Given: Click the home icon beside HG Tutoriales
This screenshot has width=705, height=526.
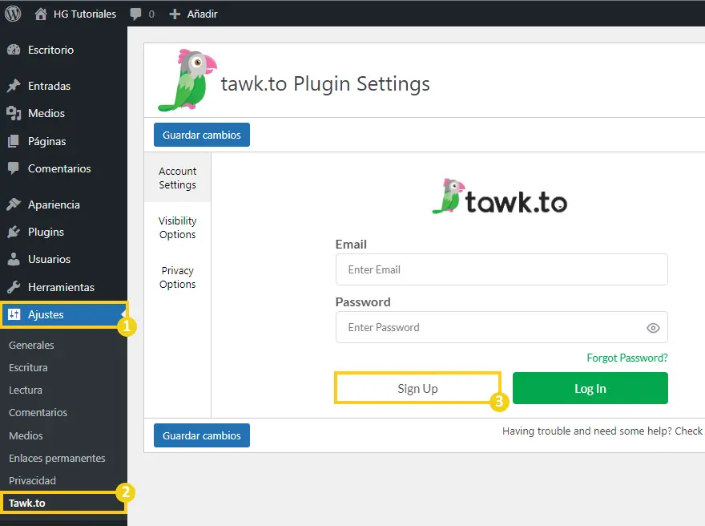Looking at the screenshot, I should coord(41,14).
